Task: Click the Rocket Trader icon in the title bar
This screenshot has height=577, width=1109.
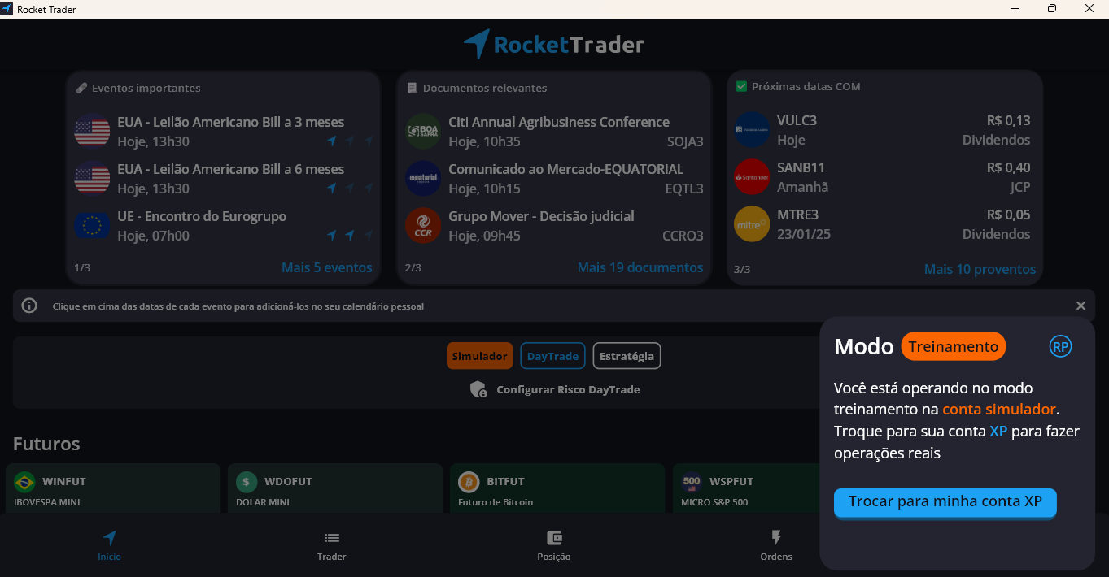Action: coord(7,9)
